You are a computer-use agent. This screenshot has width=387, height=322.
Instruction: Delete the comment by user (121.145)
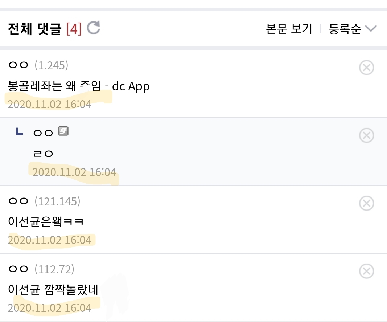[x=366, y=203]
